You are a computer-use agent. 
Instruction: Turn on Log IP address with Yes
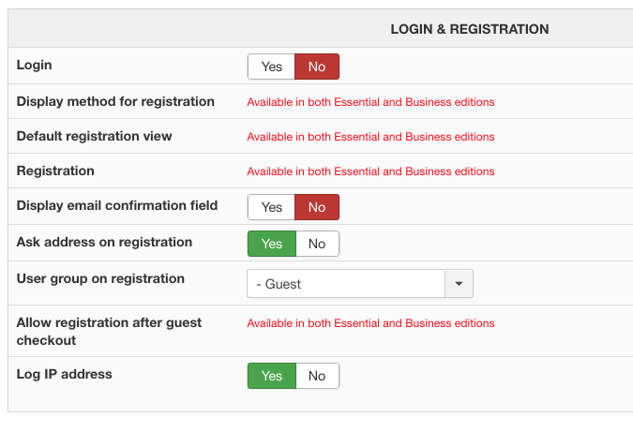click(271, 376)
